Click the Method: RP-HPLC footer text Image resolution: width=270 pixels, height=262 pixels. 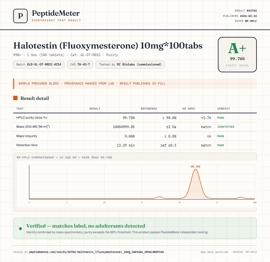coord(245,252)
